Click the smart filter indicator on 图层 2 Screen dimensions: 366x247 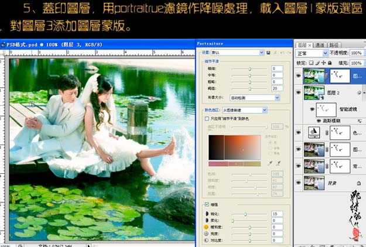point(359,92)
